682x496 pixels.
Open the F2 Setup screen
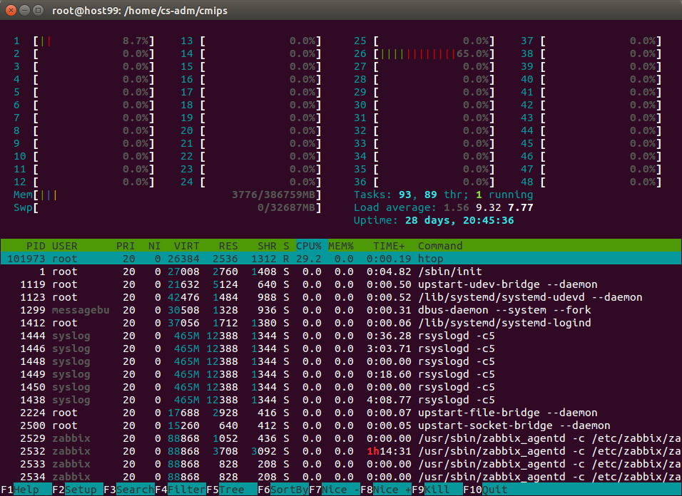(x=78, y=490)
